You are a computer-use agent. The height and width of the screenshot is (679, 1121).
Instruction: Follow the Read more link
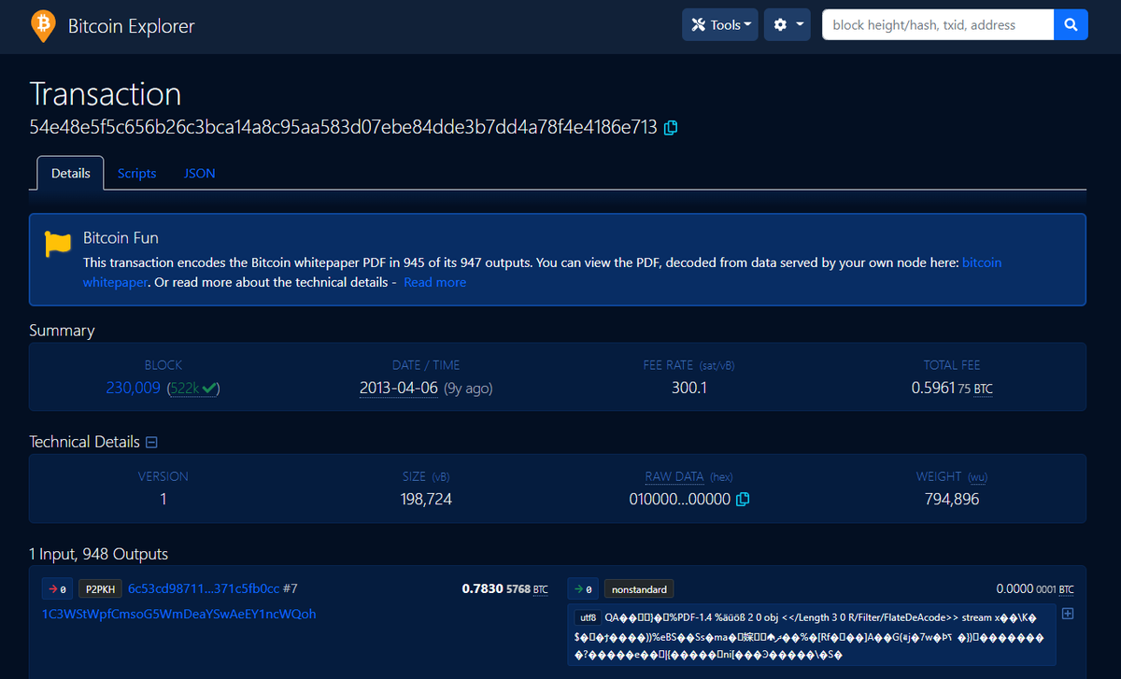(x=434, y=282)
